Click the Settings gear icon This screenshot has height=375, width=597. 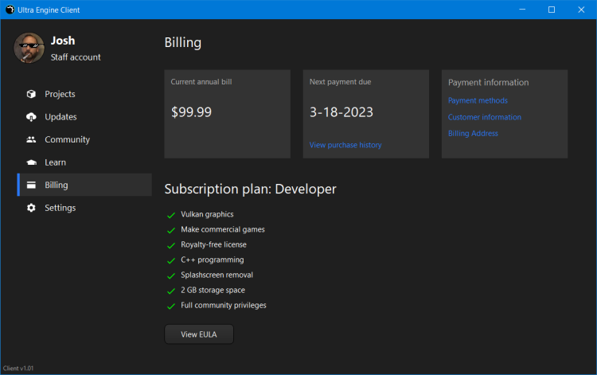click(31, 208)
